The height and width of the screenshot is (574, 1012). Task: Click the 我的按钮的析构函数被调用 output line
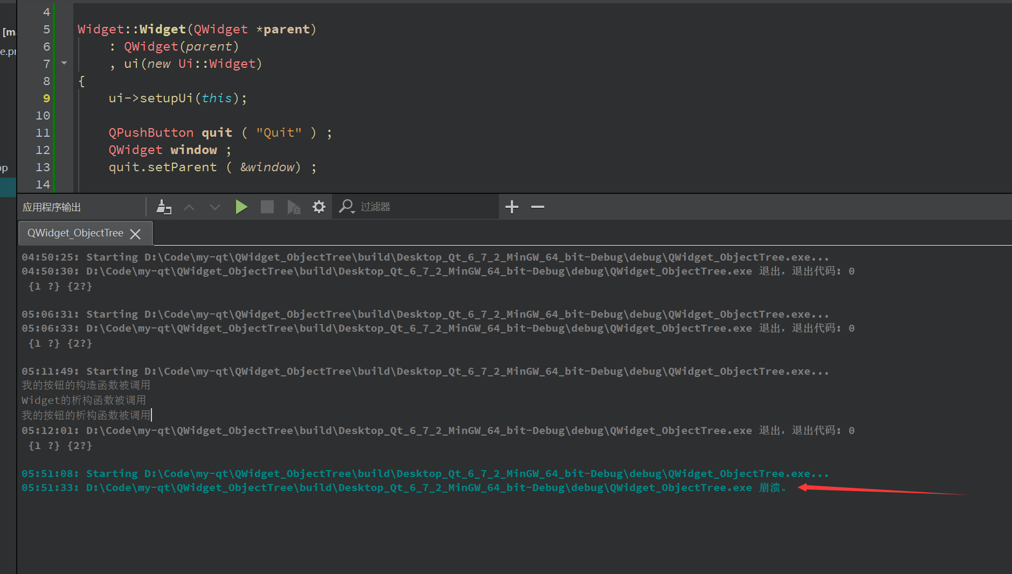point(86,415)
